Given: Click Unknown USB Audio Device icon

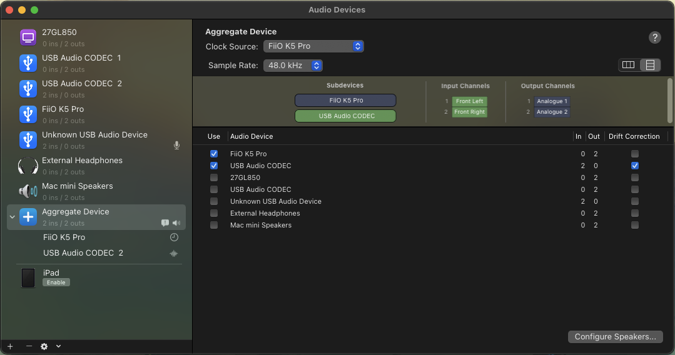Looking at the screenshot, I should click(x=28, y=140).
